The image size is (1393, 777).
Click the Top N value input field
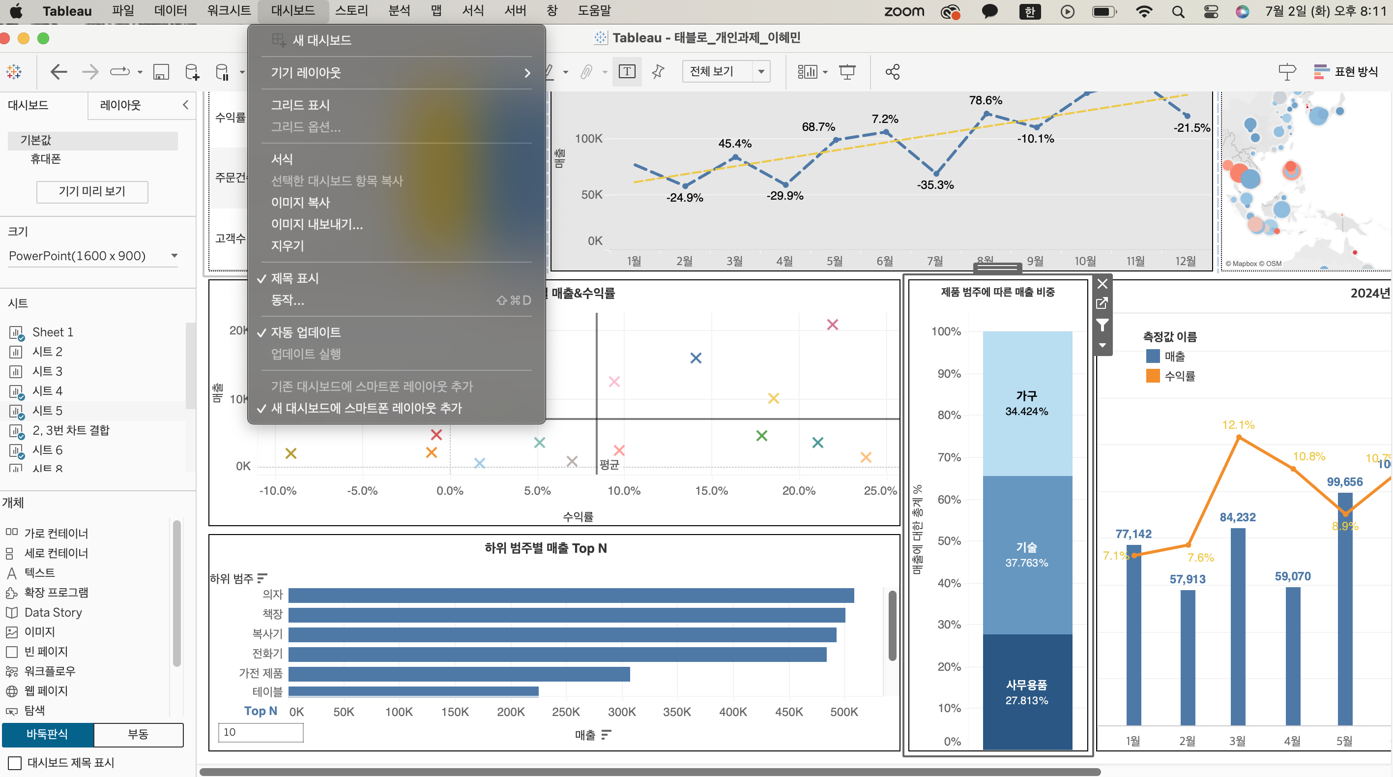pyautogui.click(x=260, y=732)
